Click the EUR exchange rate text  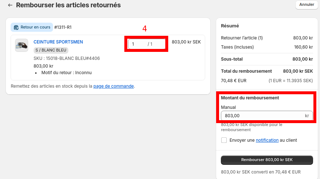click(290, 80)
